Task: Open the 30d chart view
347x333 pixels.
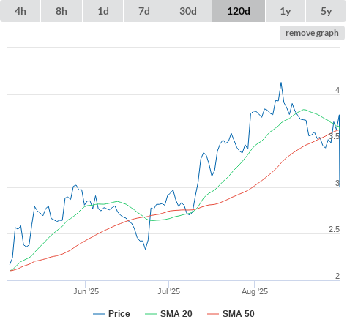Action: pos(188,11)
